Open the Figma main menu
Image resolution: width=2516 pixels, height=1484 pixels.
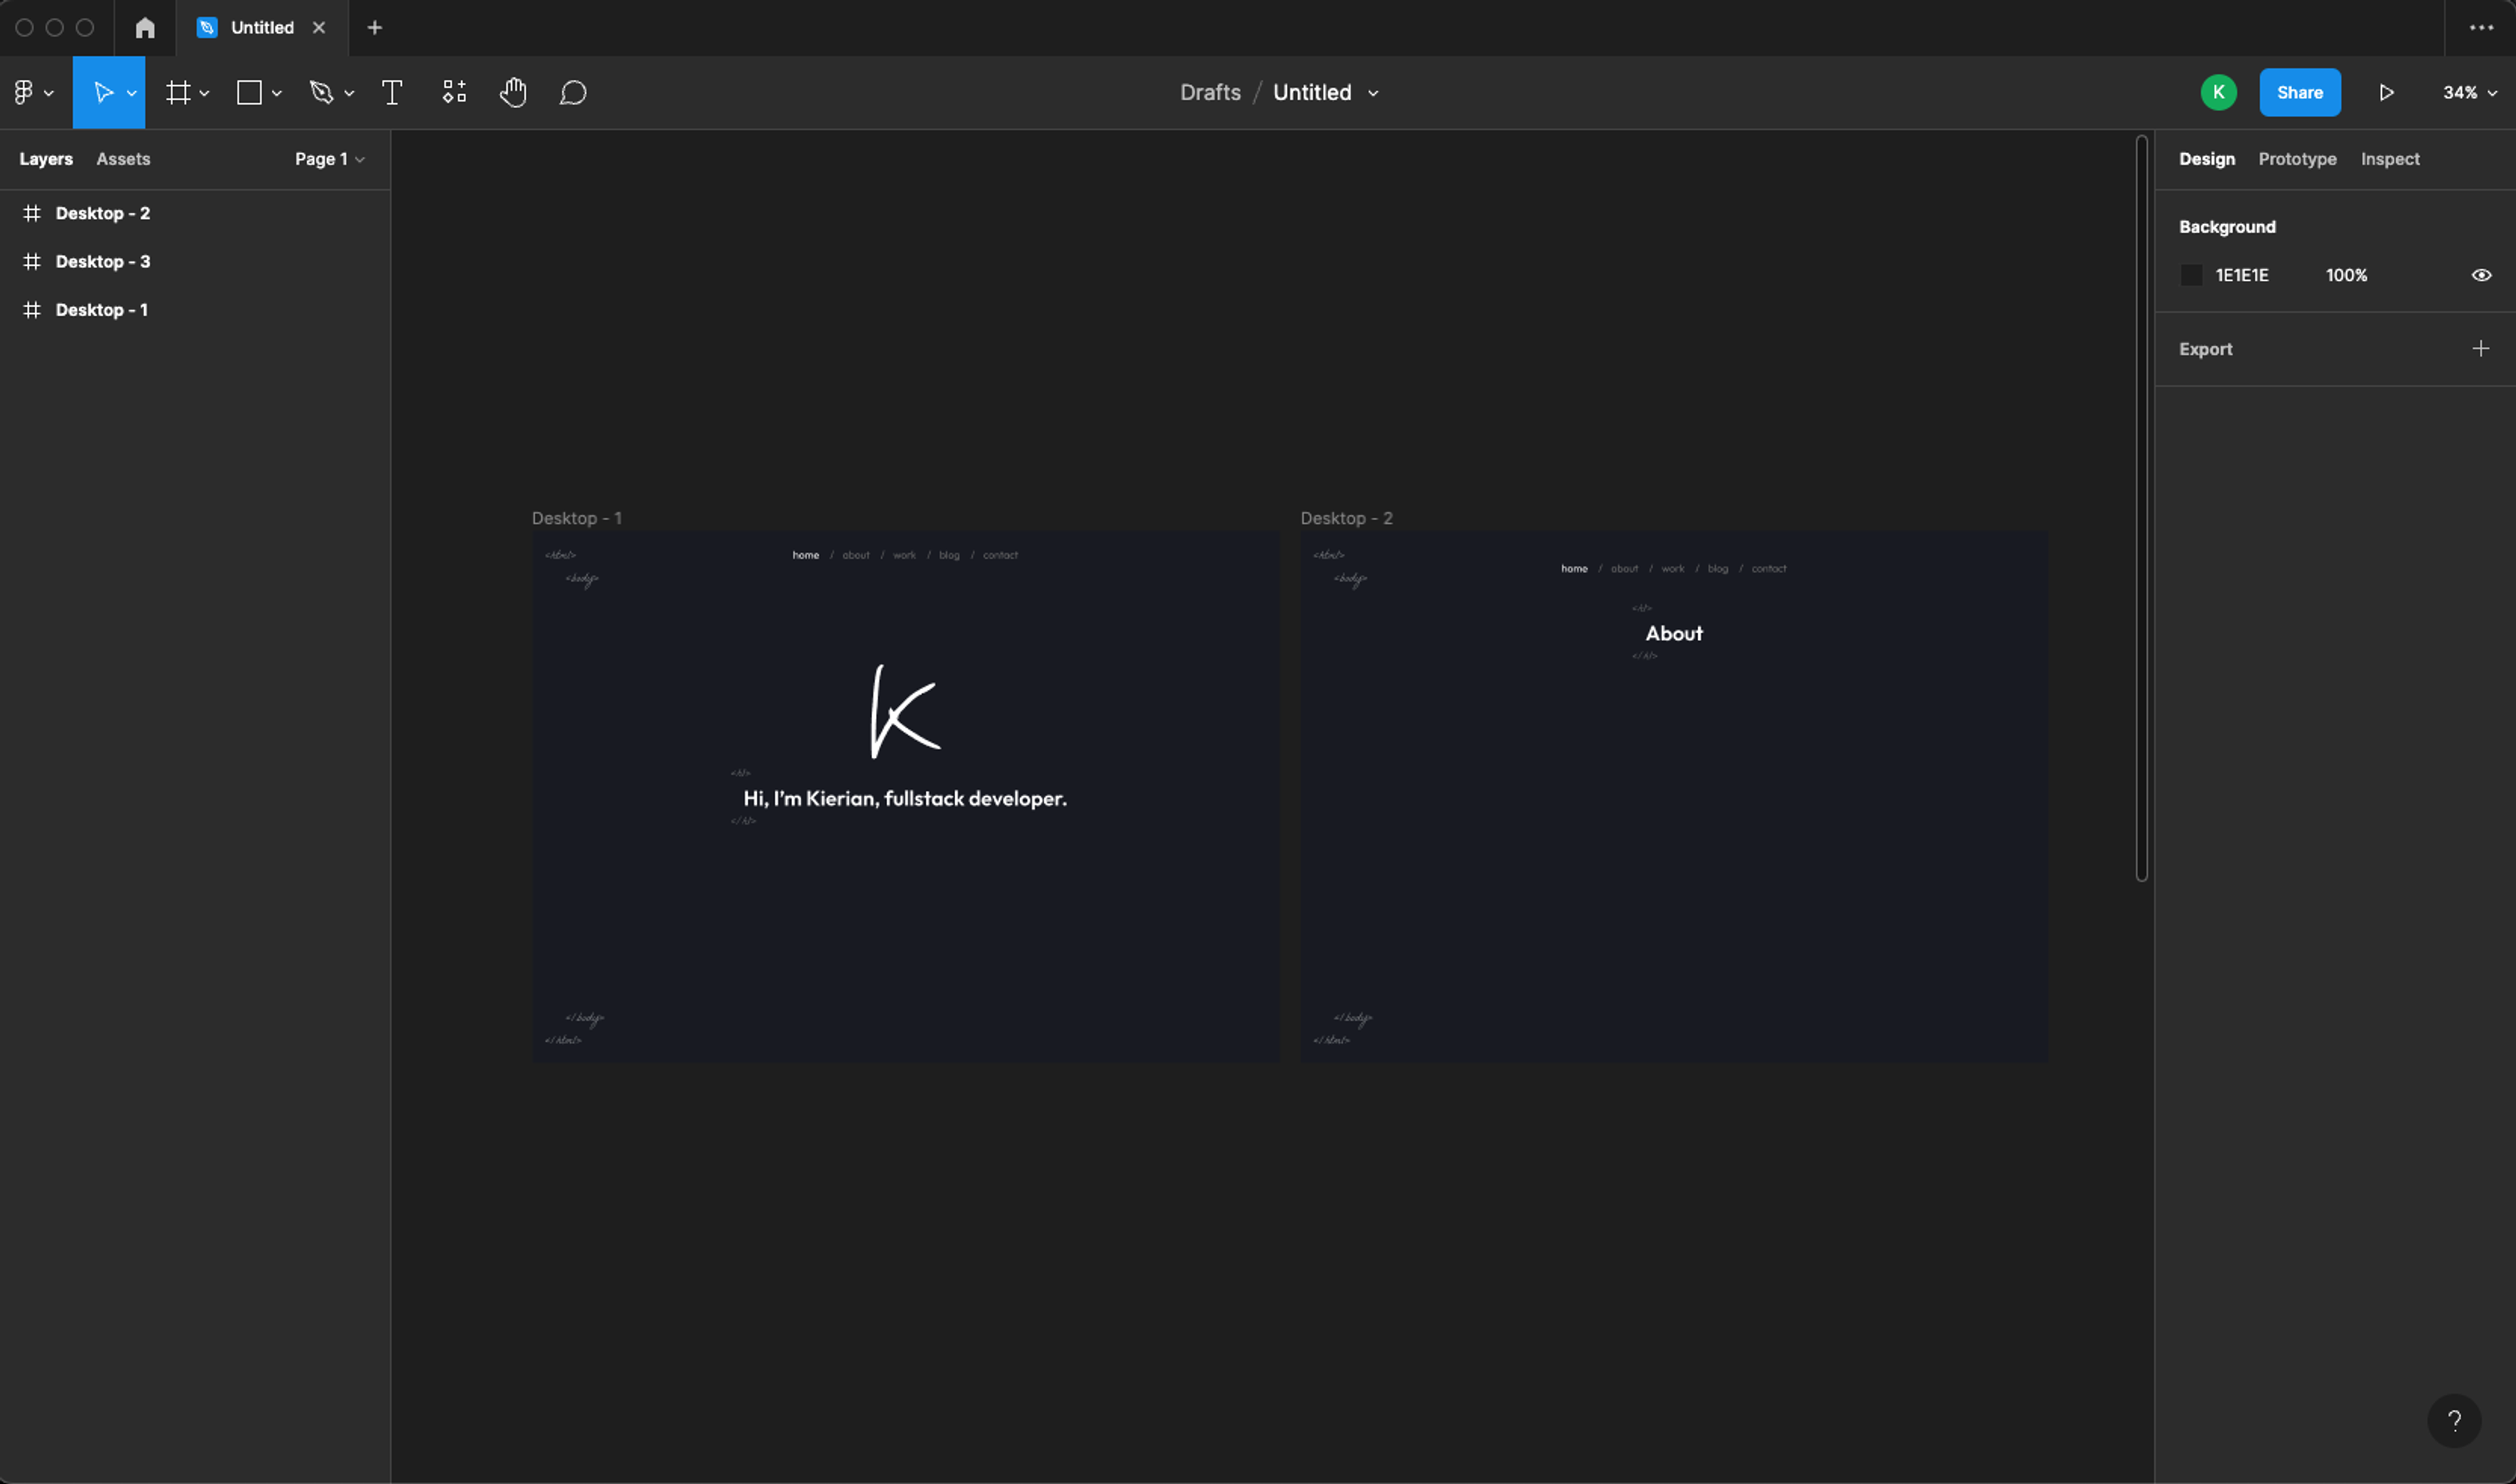(x=32, y=93)
